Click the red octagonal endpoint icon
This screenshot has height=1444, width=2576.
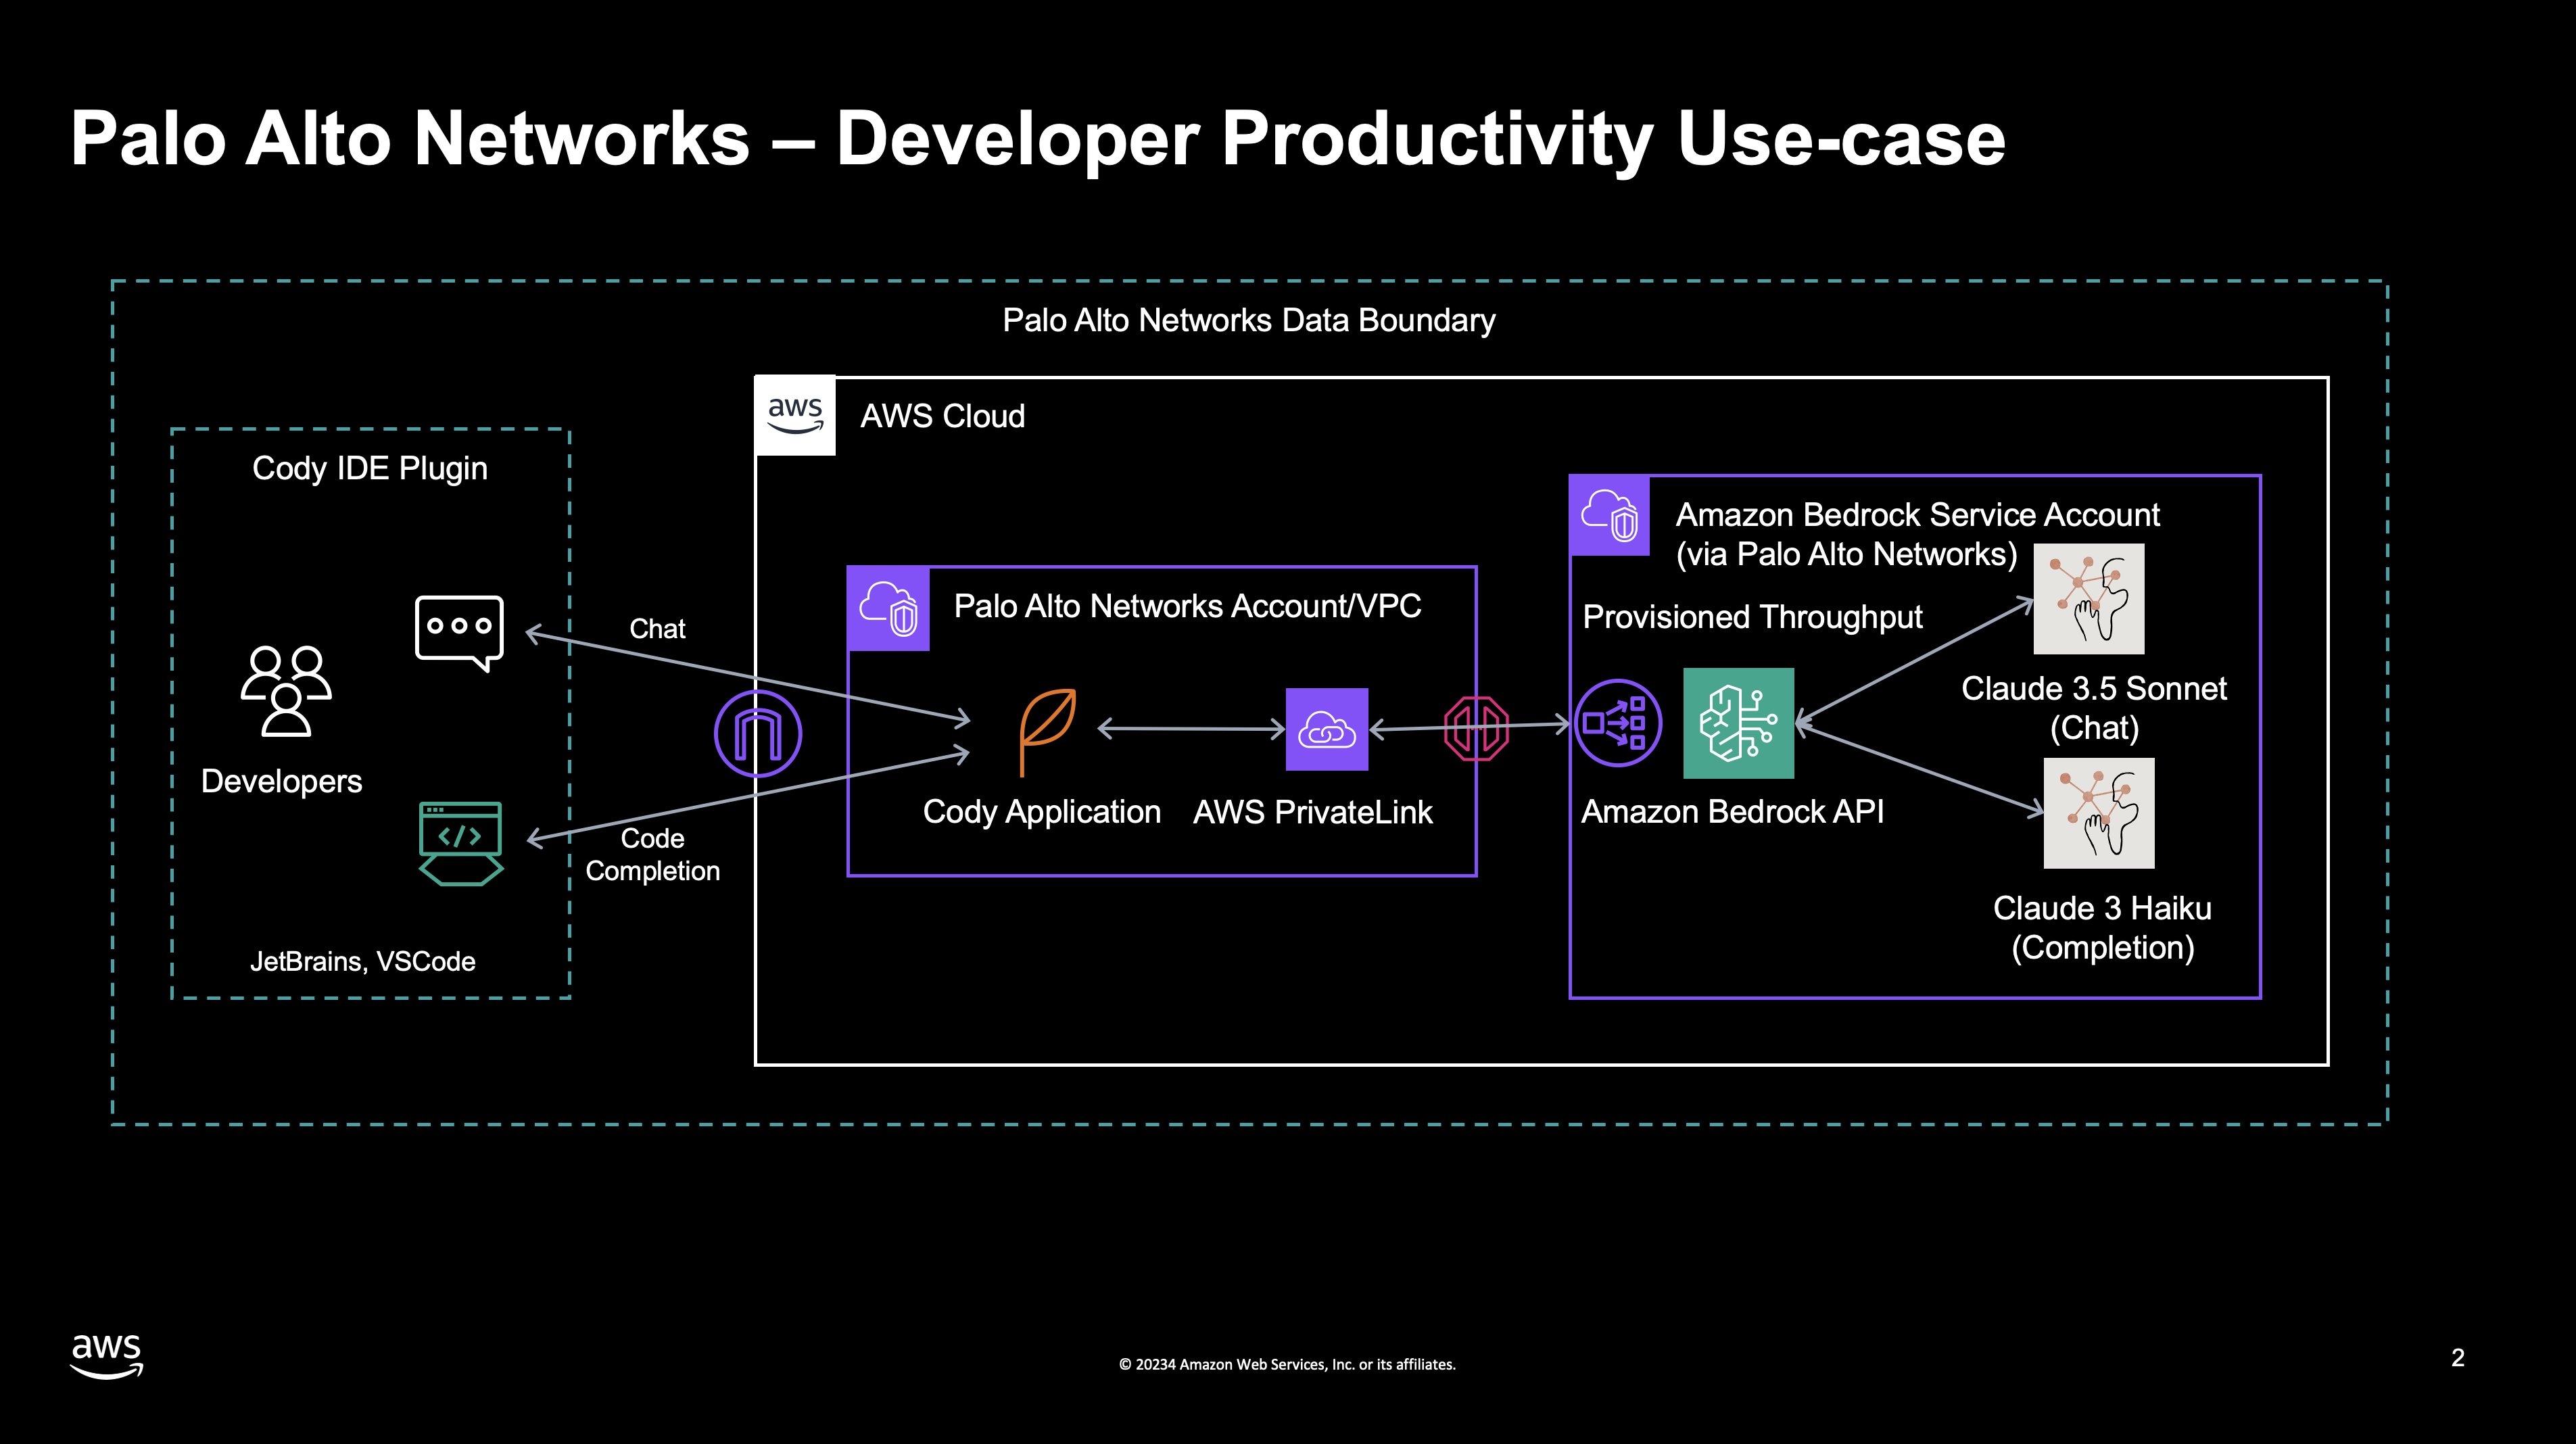tap(1476, 729)
